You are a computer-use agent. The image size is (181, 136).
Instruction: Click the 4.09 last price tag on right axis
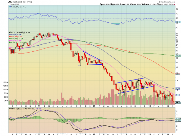pyautogui.click(x=178, y=102)
